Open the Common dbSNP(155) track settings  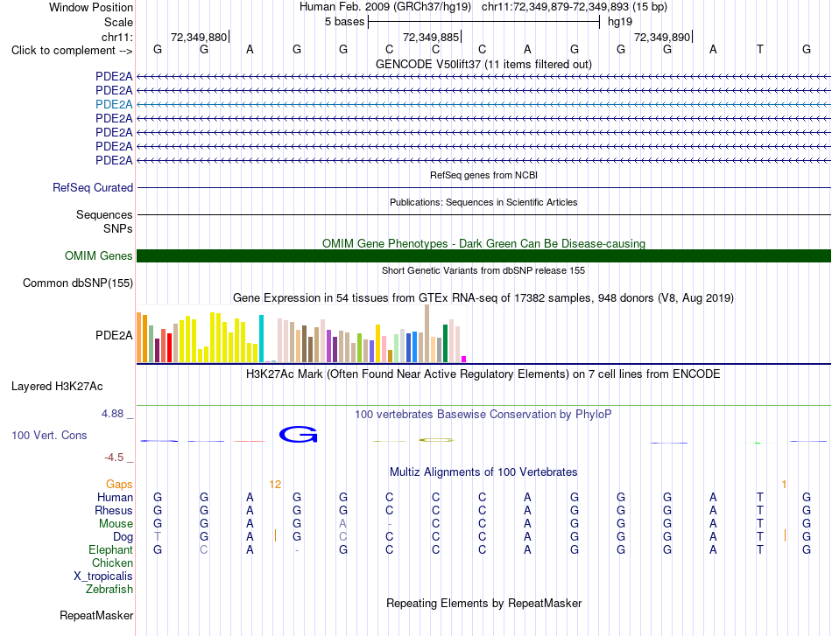point(77,283)
